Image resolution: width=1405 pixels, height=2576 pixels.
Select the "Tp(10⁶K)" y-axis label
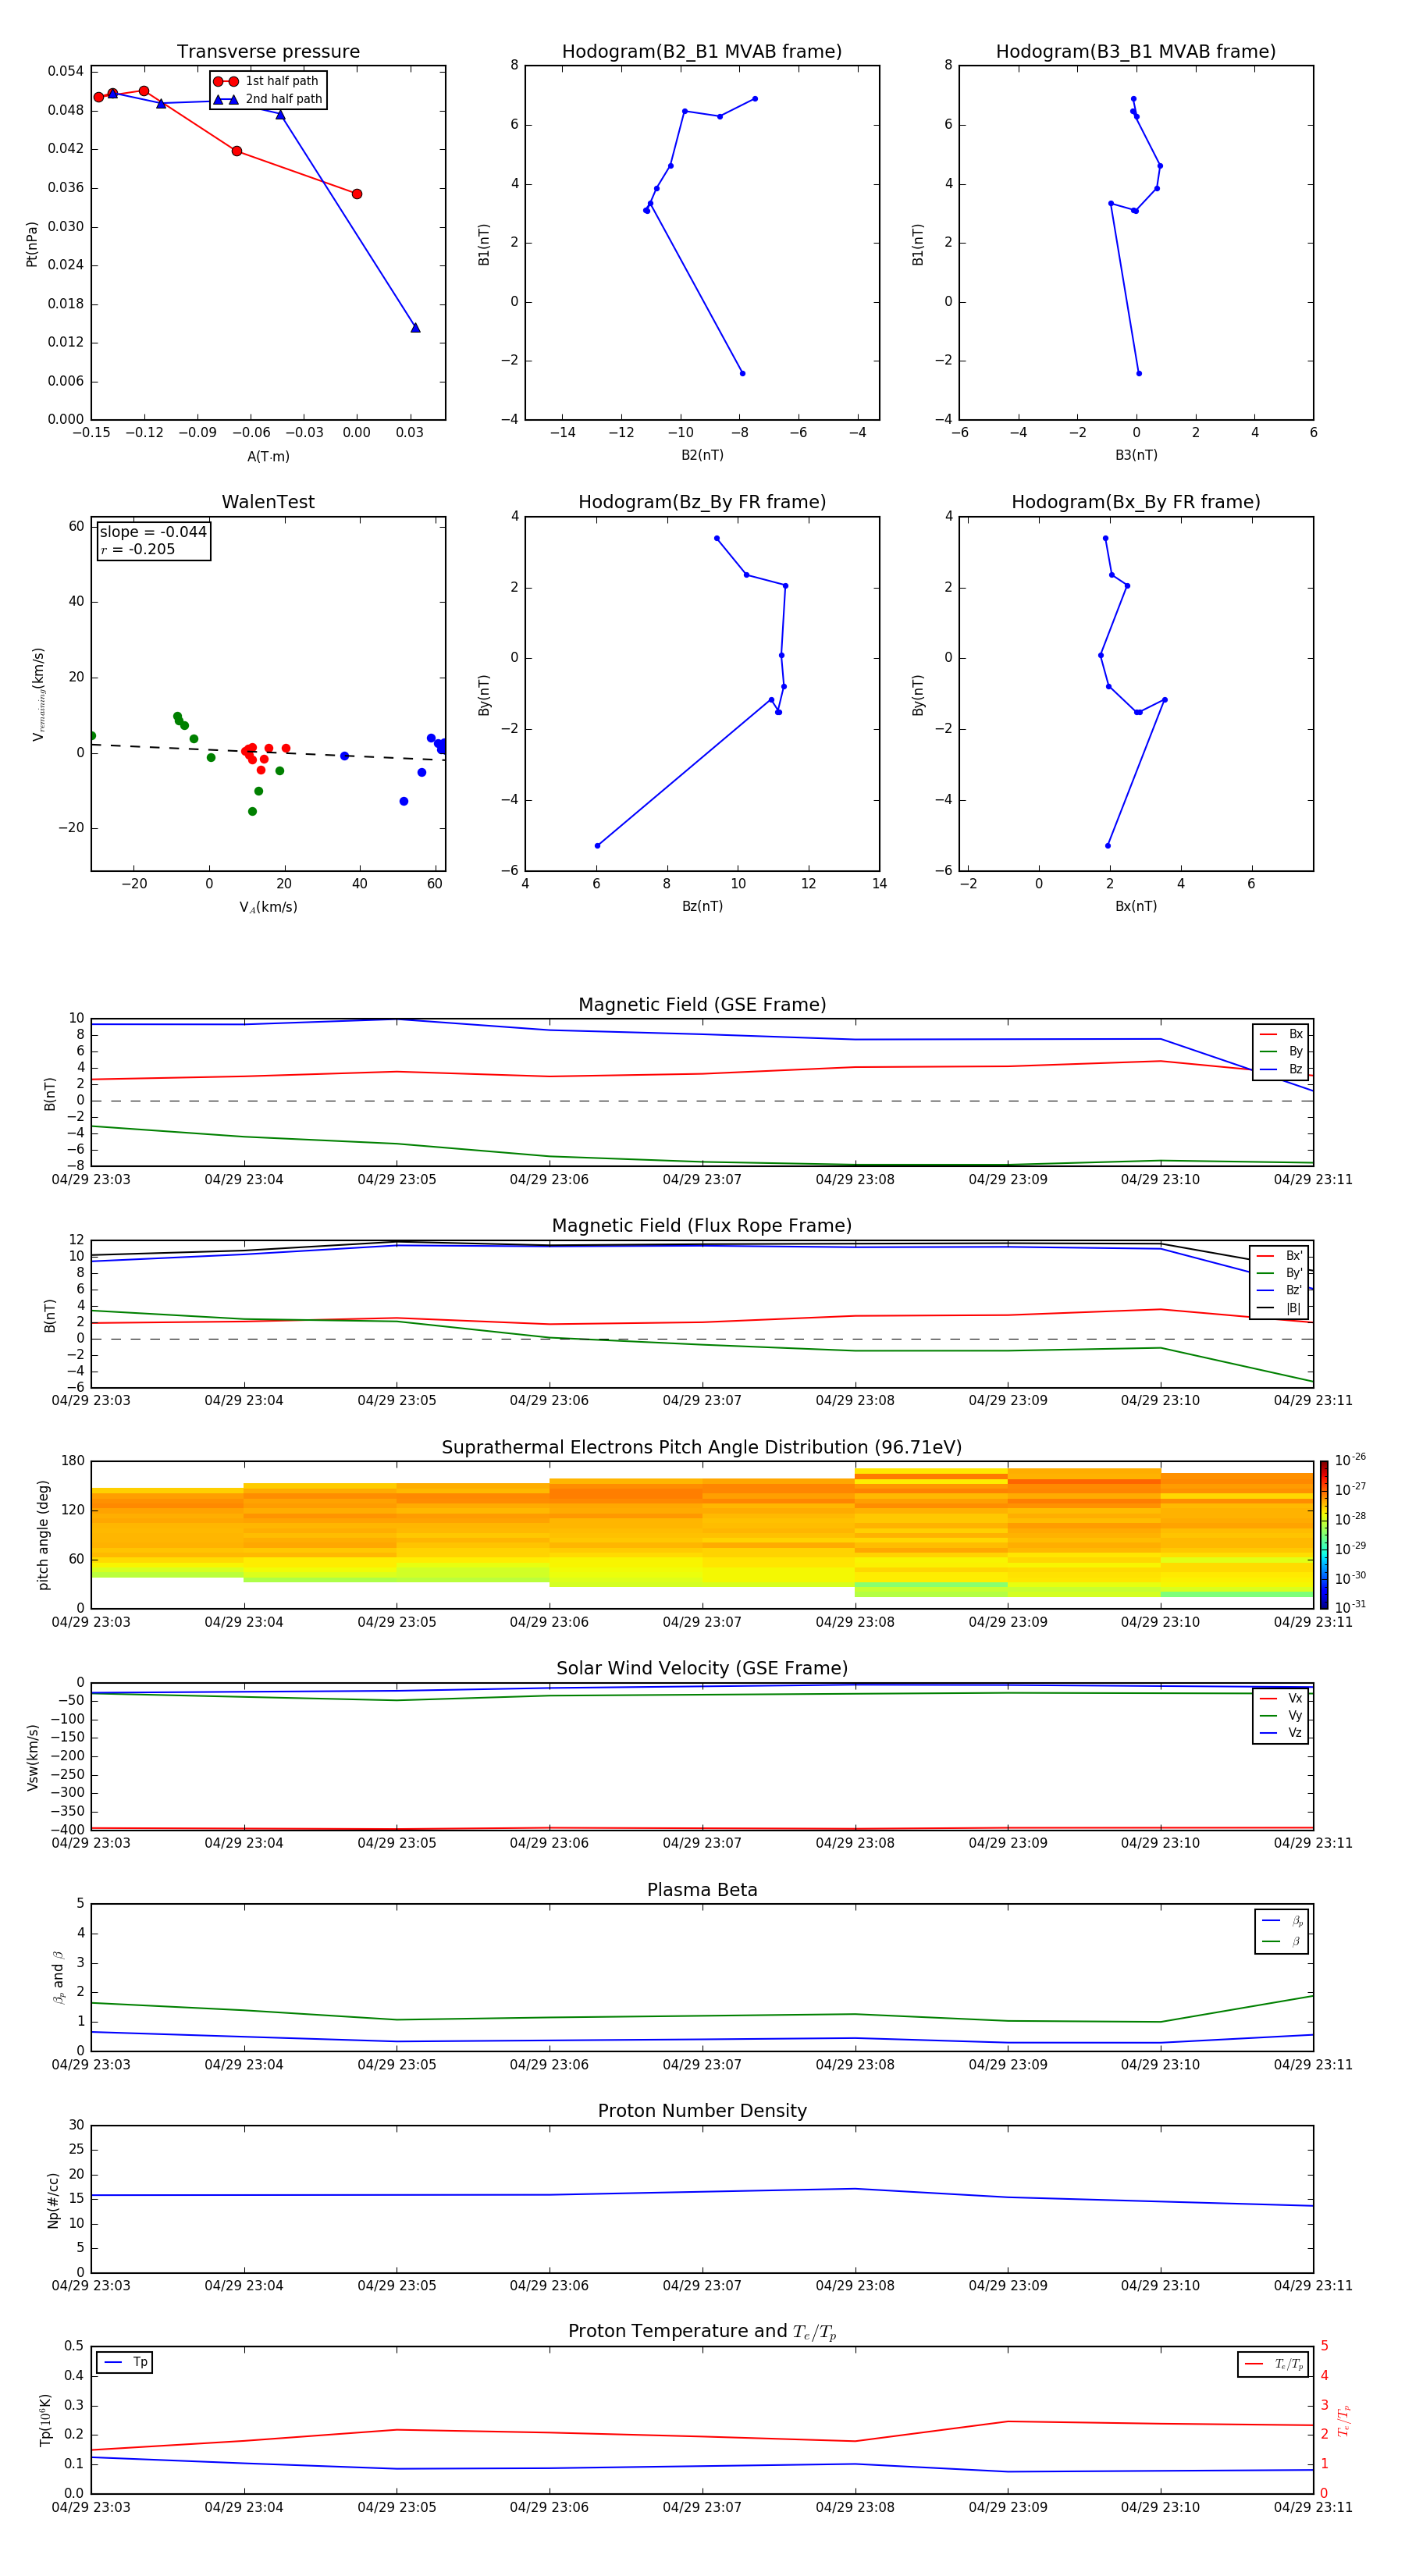coord(45,2420)
